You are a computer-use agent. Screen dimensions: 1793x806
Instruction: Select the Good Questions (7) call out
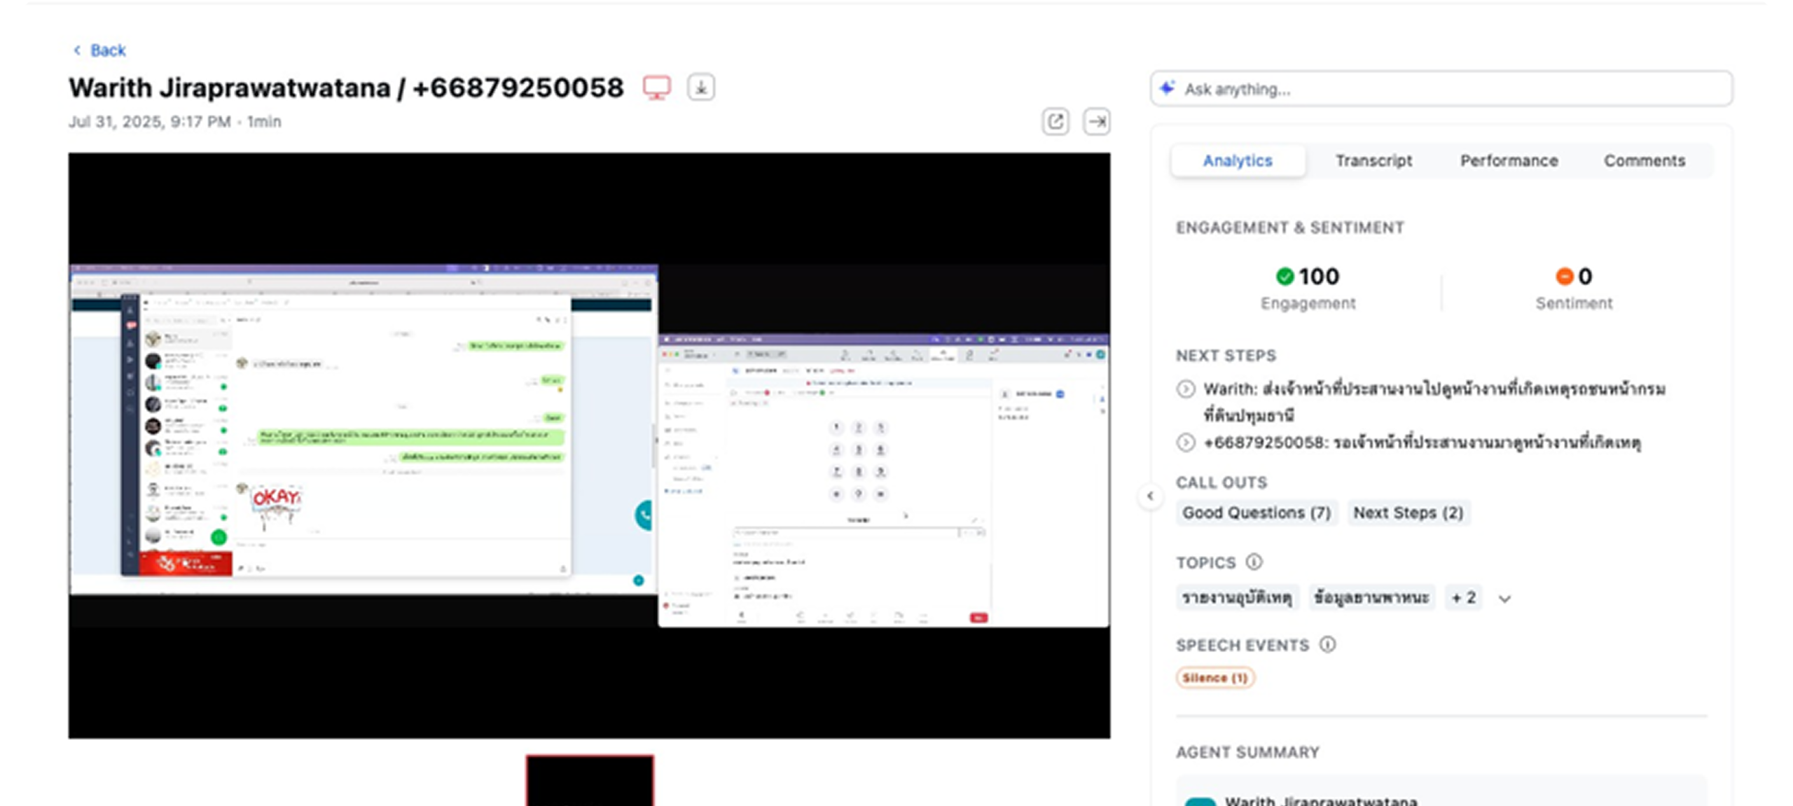point(1257,513)
